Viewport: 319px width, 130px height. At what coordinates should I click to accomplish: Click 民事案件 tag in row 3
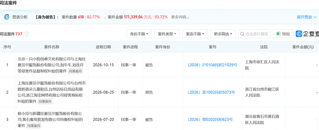34,126
